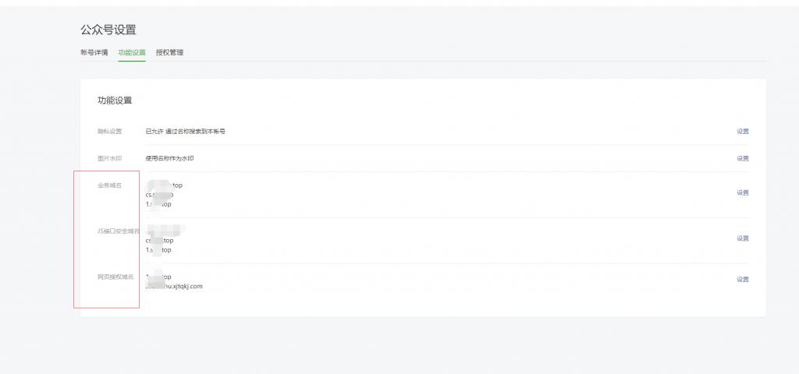799x374 pixels.
Task: Select the 功能设置 tab
Action: pos(132,52)
